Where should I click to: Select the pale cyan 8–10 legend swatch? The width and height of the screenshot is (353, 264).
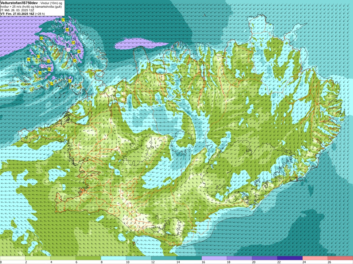click(114, 258)
